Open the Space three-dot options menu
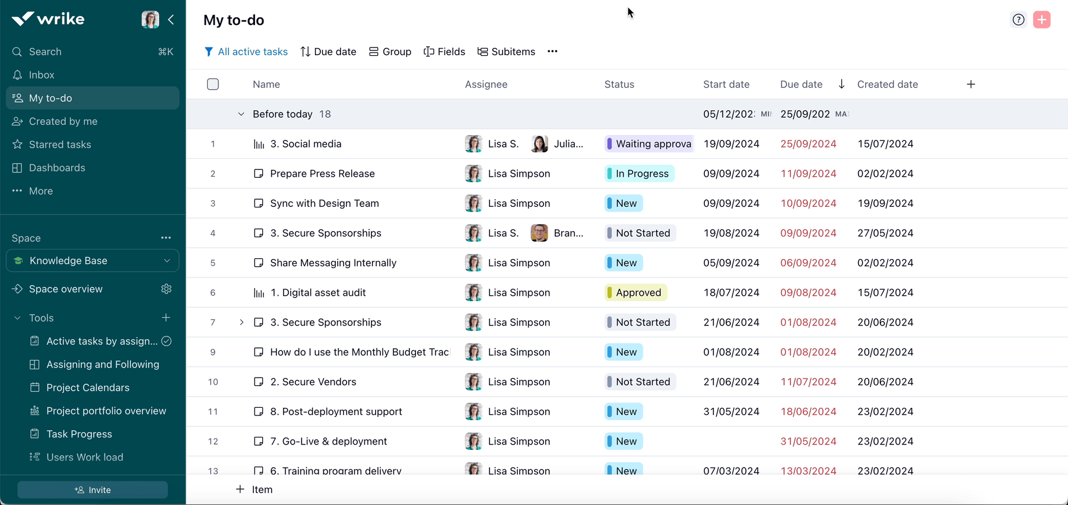This screenshot has width=1068, height=505. coord(166,238)
